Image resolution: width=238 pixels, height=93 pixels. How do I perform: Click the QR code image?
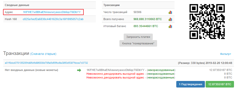point(207,22)
